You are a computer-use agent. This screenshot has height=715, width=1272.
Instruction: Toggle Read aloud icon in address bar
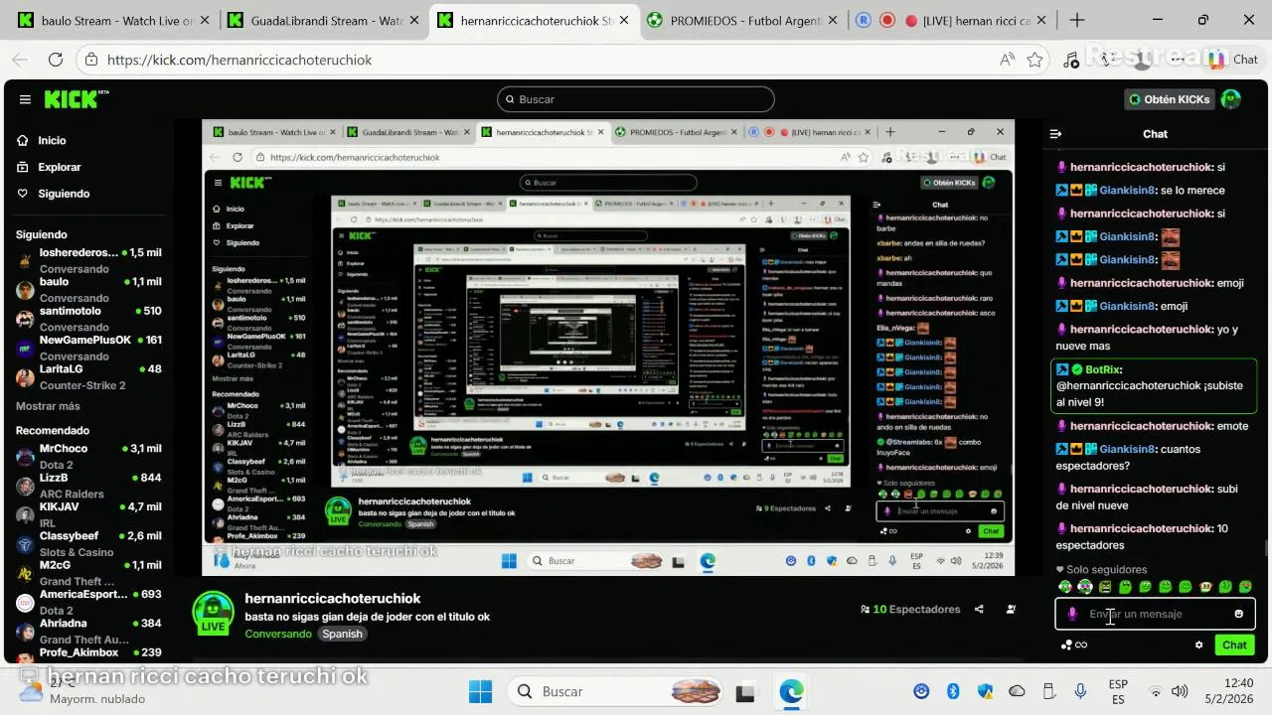[1007, 60]
